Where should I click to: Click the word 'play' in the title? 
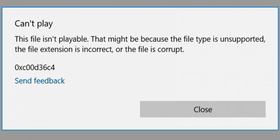(45, 24)
